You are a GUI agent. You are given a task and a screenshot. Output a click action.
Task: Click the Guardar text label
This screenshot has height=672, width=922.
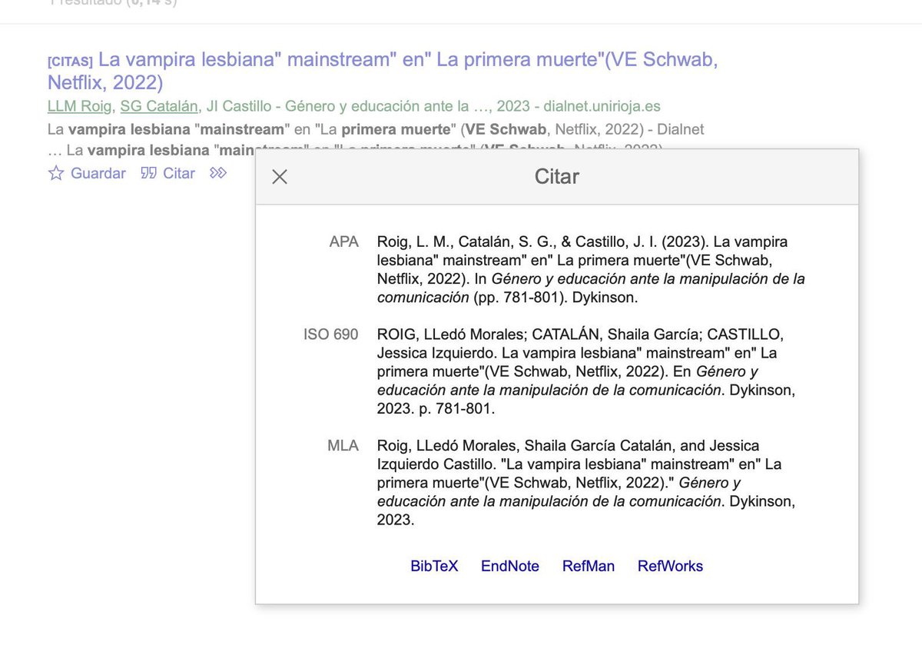pos(98,173)
